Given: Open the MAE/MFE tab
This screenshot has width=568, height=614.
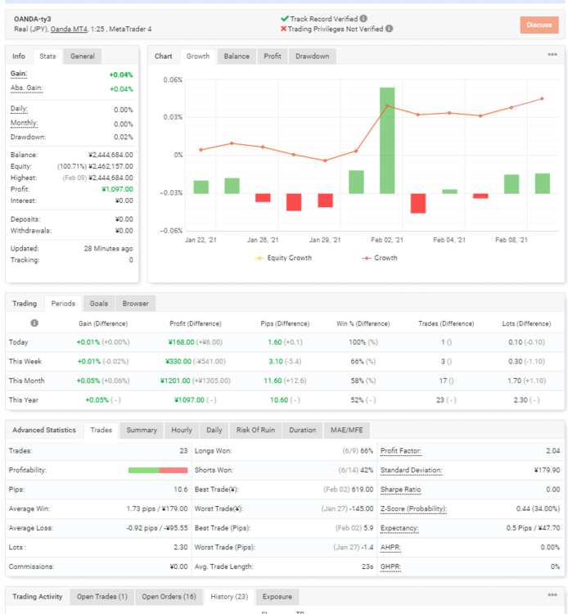Looking at the screenshot, I should tap(346, 430).
